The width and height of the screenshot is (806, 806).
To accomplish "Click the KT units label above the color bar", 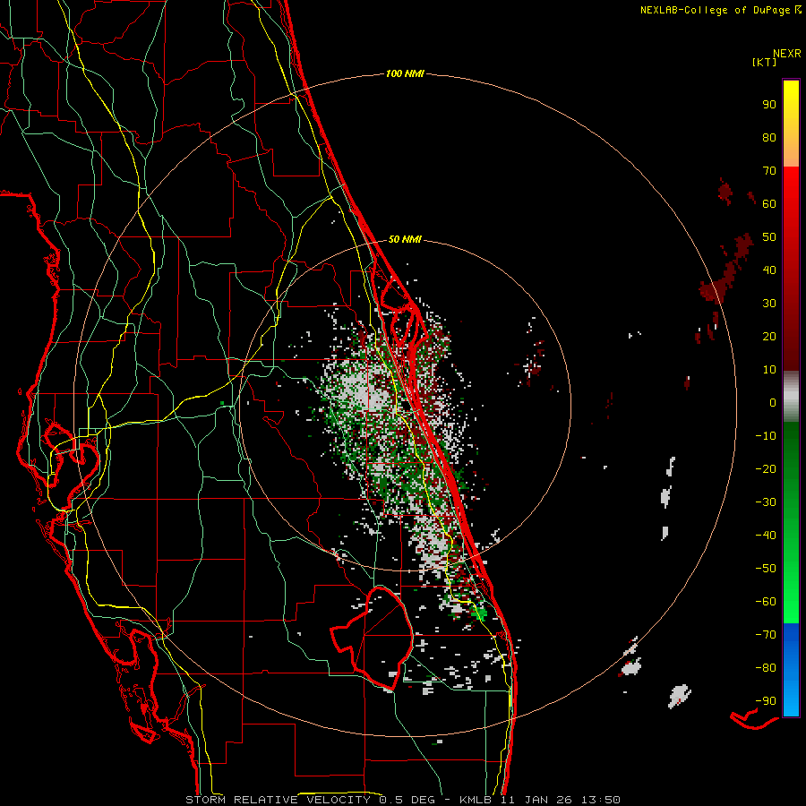I will pyautogui.click(x=764, y=62).
